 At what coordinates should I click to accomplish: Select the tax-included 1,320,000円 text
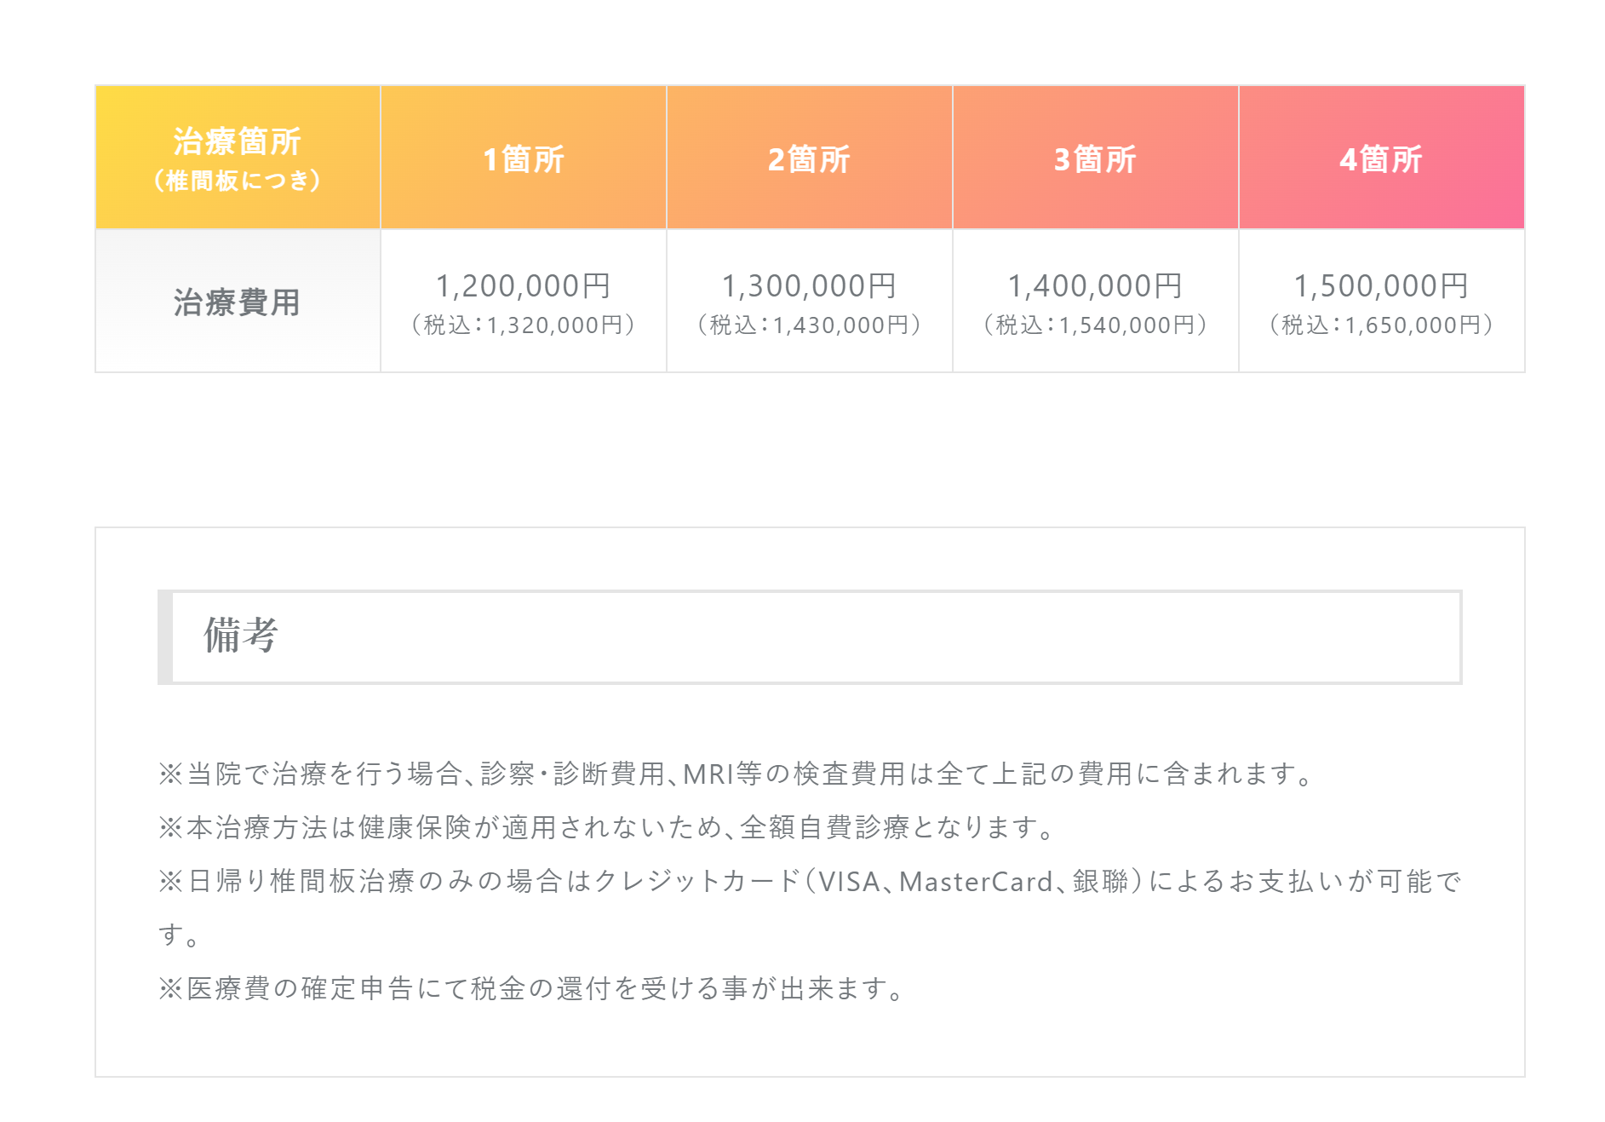(524, 325)
